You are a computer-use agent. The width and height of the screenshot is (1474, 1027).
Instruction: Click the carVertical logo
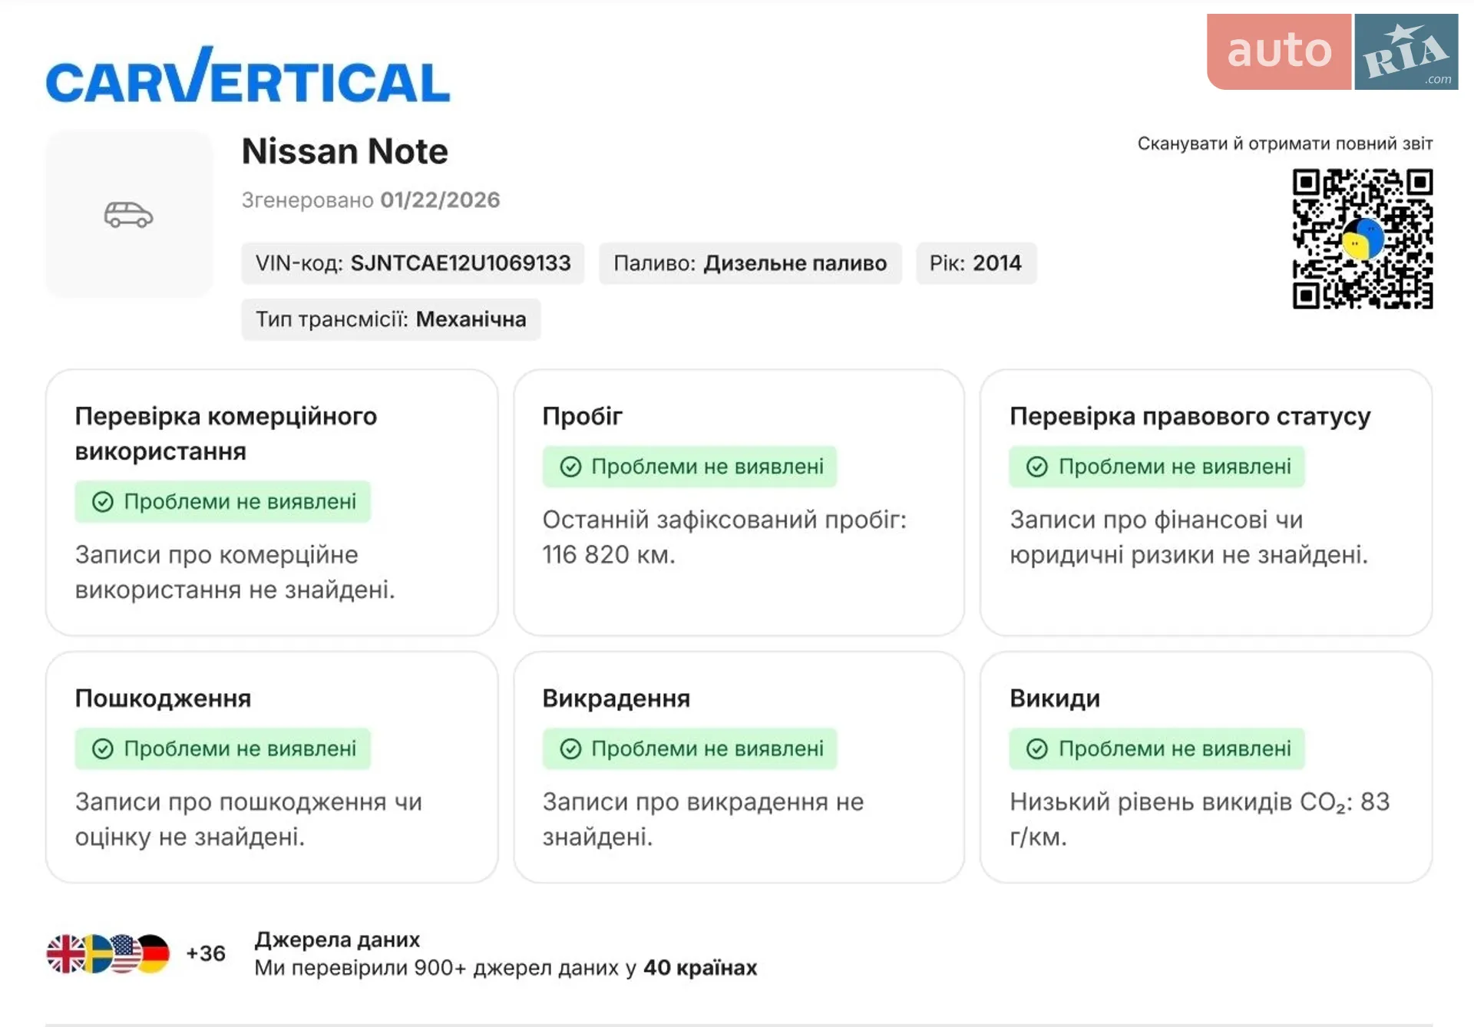point(248,75)
